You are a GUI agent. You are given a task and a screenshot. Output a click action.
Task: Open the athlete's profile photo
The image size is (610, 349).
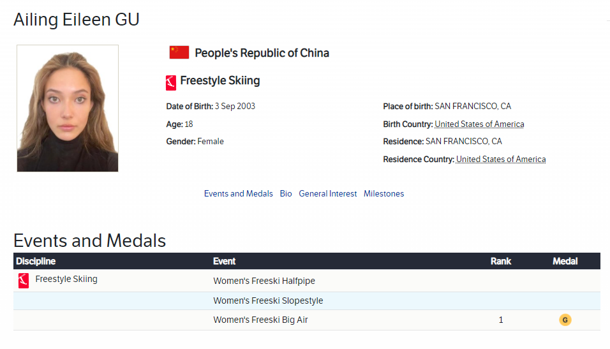pos(68,108)
